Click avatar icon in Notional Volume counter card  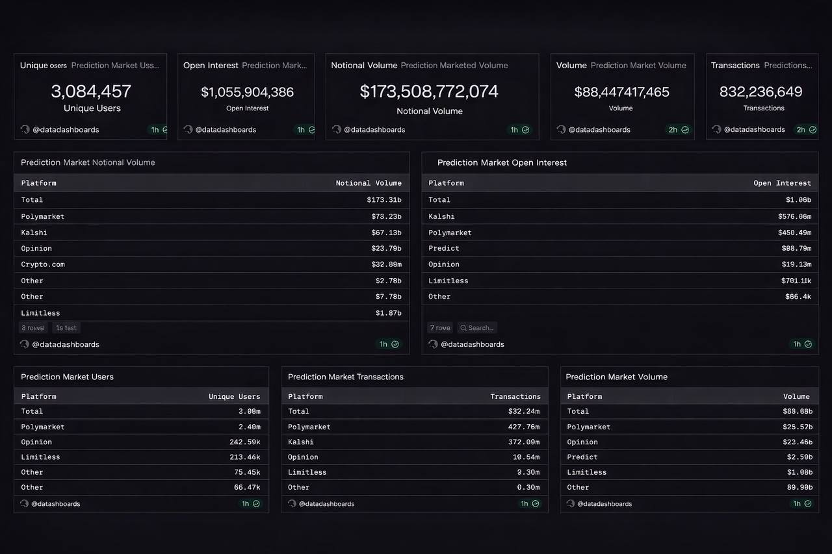[337, 129]
